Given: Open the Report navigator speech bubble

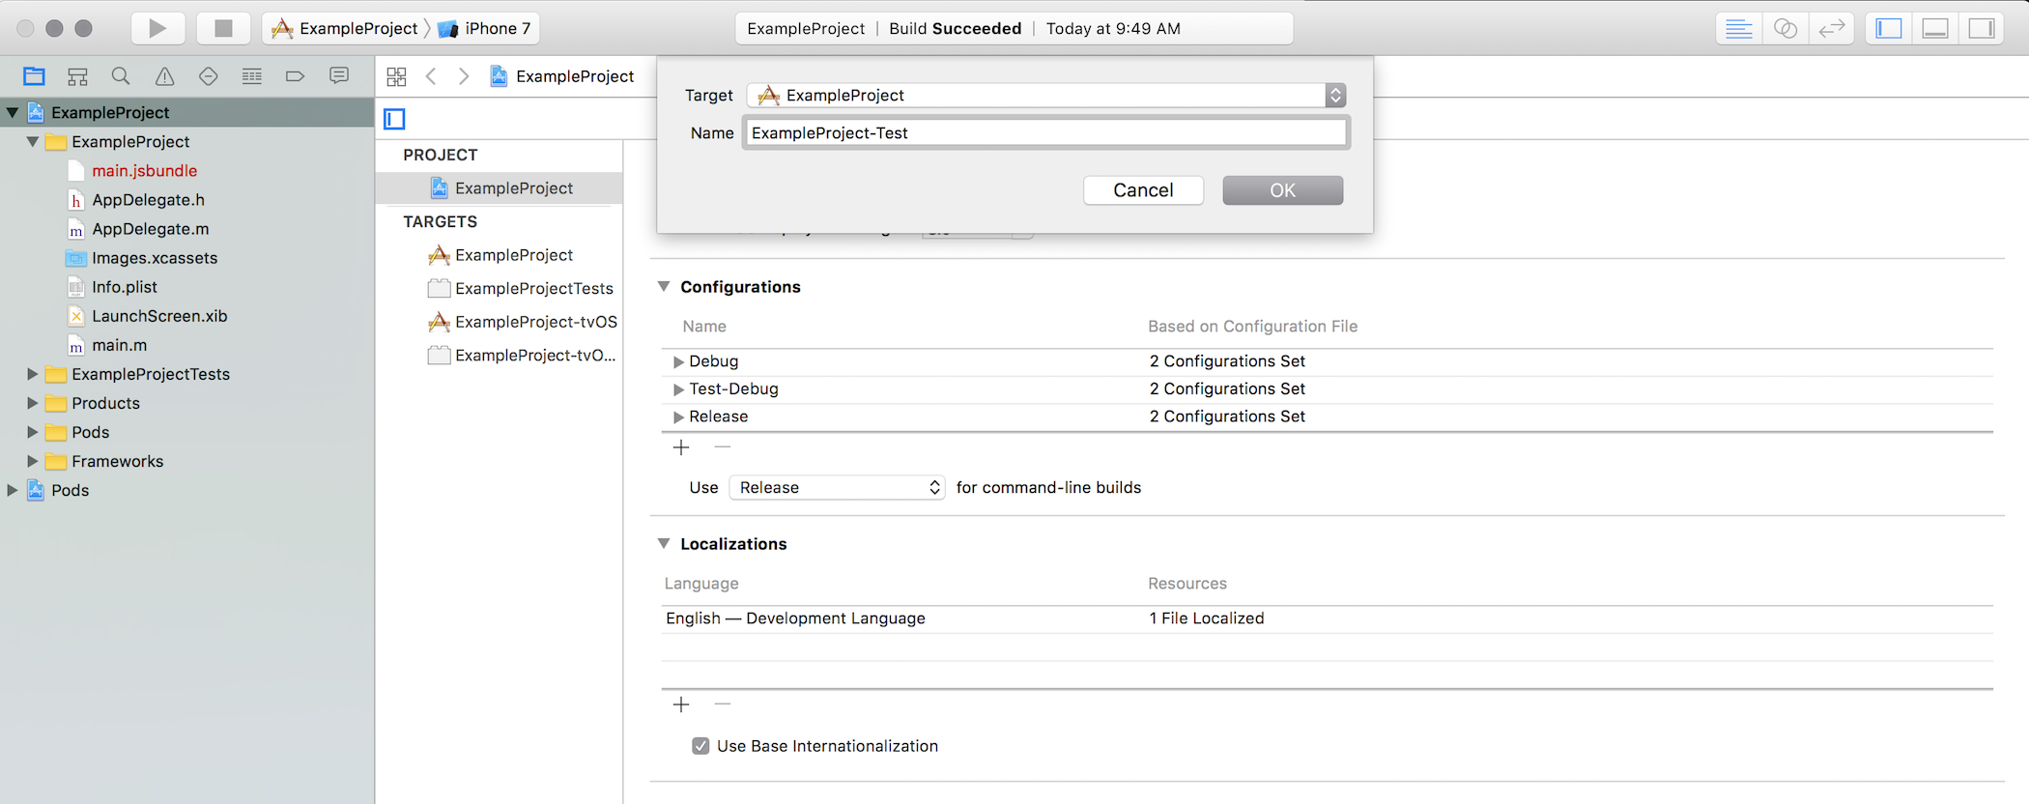Looking at the screenshot, I should point(339,75).
